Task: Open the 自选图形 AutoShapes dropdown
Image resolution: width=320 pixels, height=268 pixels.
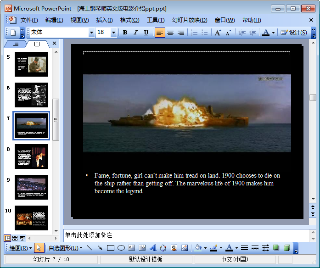Action: pyautogui.click(x=65, y=248)
